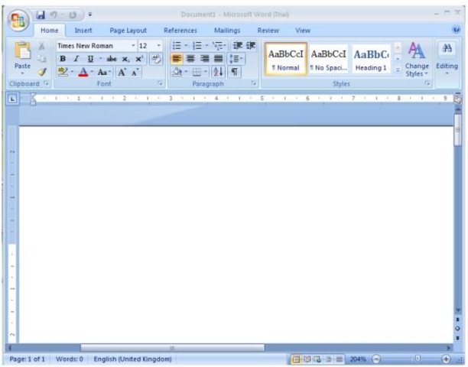Viewport: 468px width, 367px height.
Task: Expand the numbering list options
Action: 206,46
